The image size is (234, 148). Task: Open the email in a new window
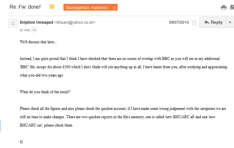(232, 7)
